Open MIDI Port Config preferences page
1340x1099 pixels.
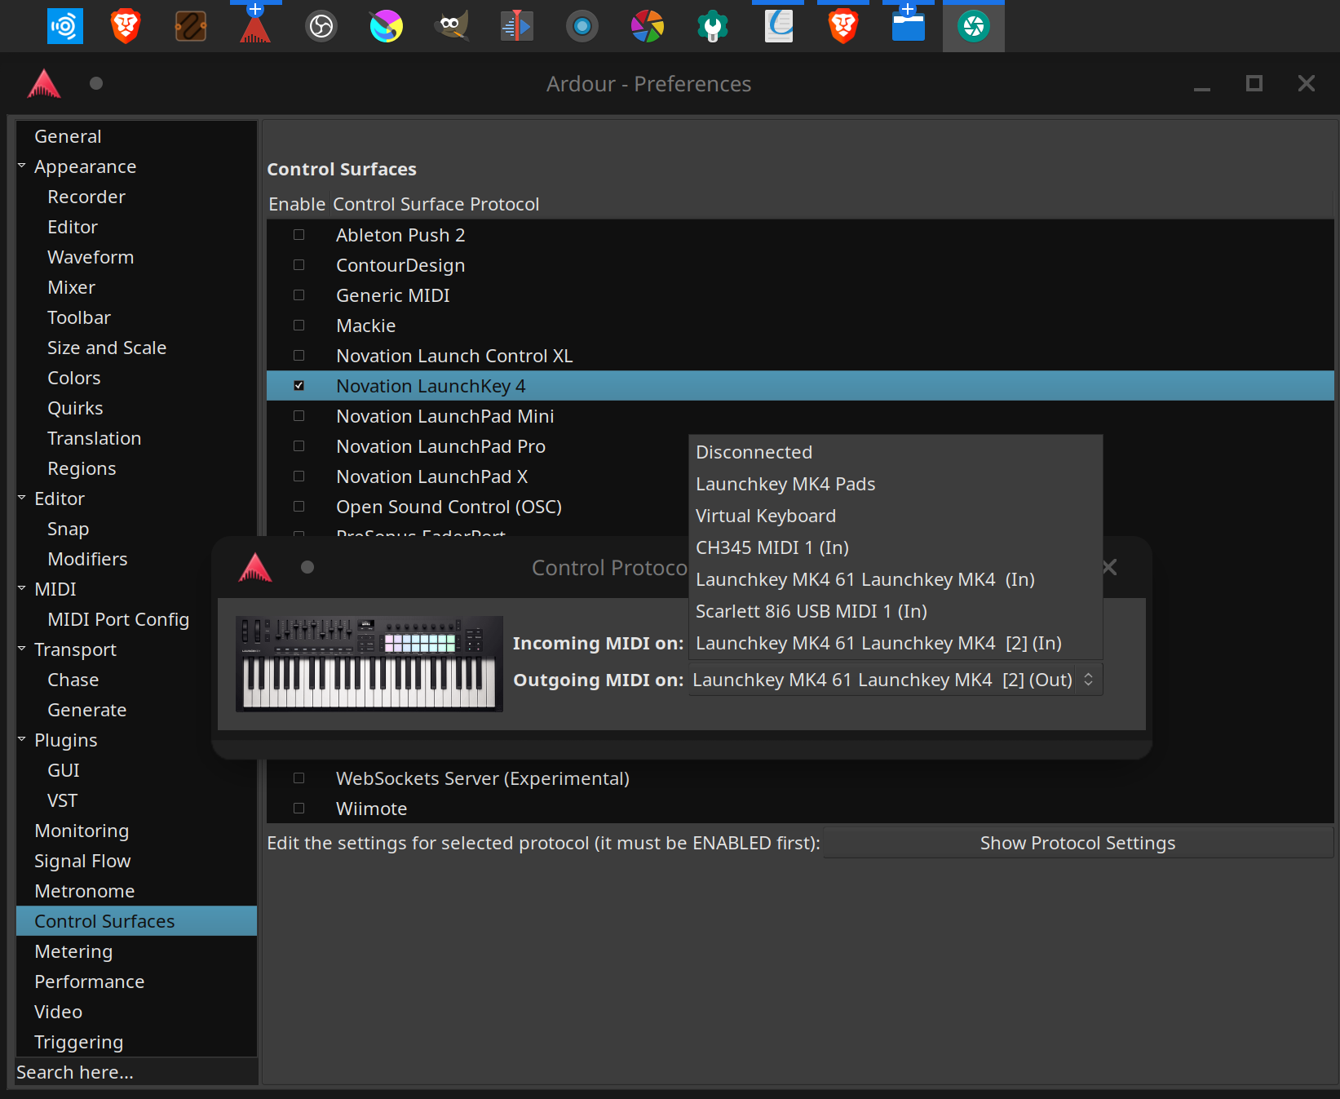(118, 619)
